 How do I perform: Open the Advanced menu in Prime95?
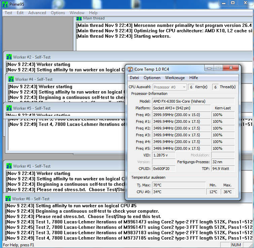coord(37,13)
